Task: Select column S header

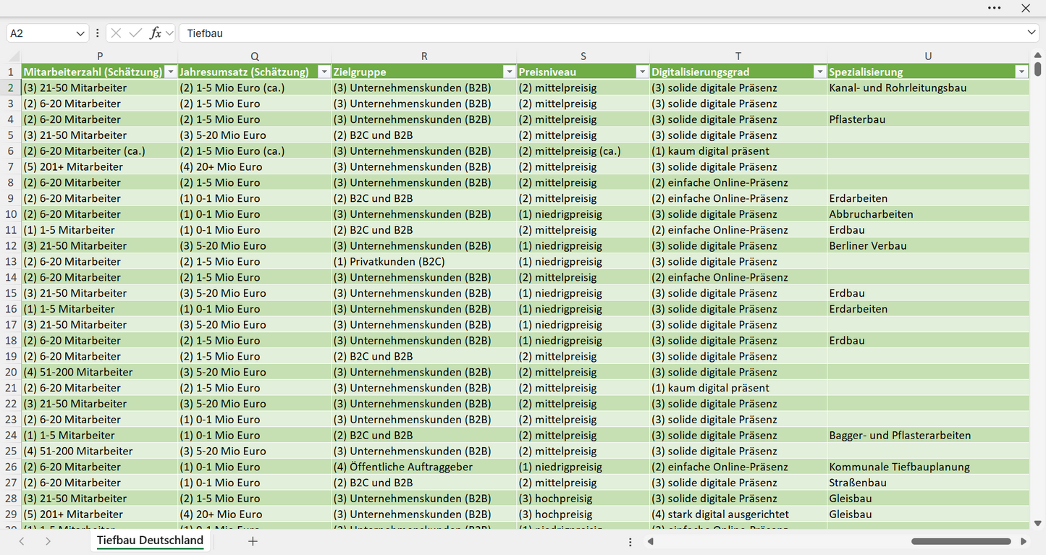Action: [x=583, y=56]
